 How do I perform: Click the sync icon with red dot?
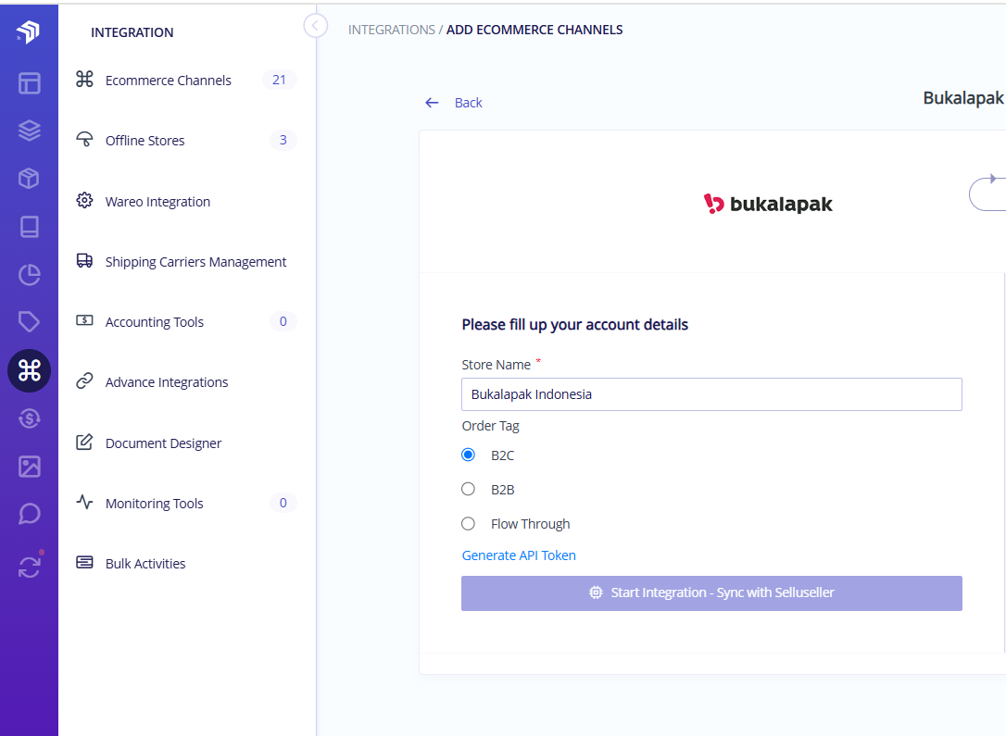30,566
